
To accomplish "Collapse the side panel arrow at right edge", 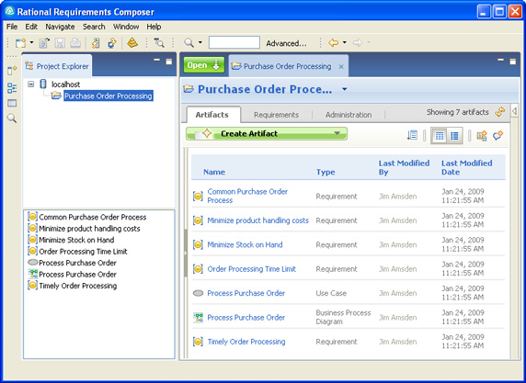I will coord(514,110).
